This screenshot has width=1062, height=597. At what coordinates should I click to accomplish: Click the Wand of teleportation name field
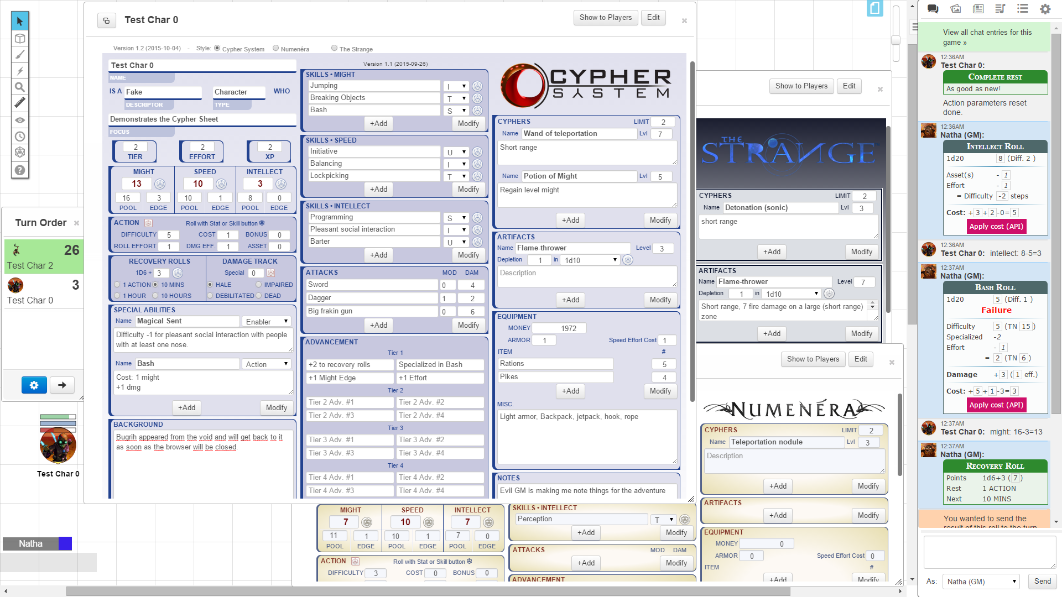coord(579,134)
